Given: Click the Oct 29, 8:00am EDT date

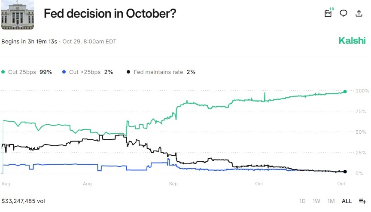Looking at the screenshot, I should coord(89,42).
